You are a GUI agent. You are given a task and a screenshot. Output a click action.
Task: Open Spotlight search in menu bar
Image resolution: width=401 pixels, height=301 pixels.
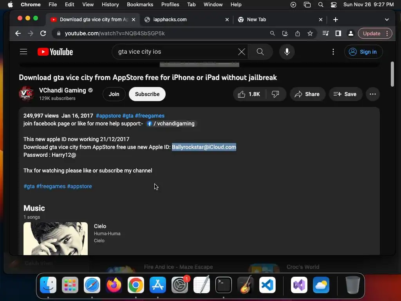(x=320, y=5)
